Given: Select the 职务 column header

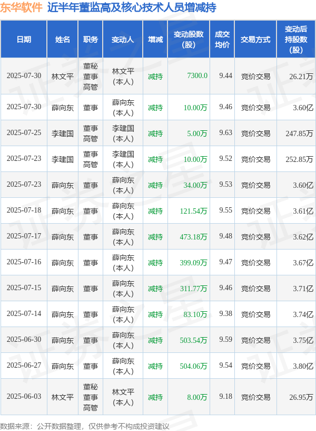Looking at the screenshot, I should (91, 40).
